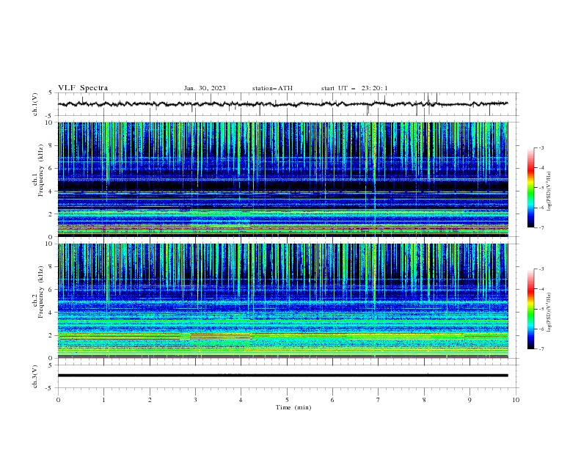
Task: Click the ch.3 flat waveform trace
Action: tap(282, 376)
